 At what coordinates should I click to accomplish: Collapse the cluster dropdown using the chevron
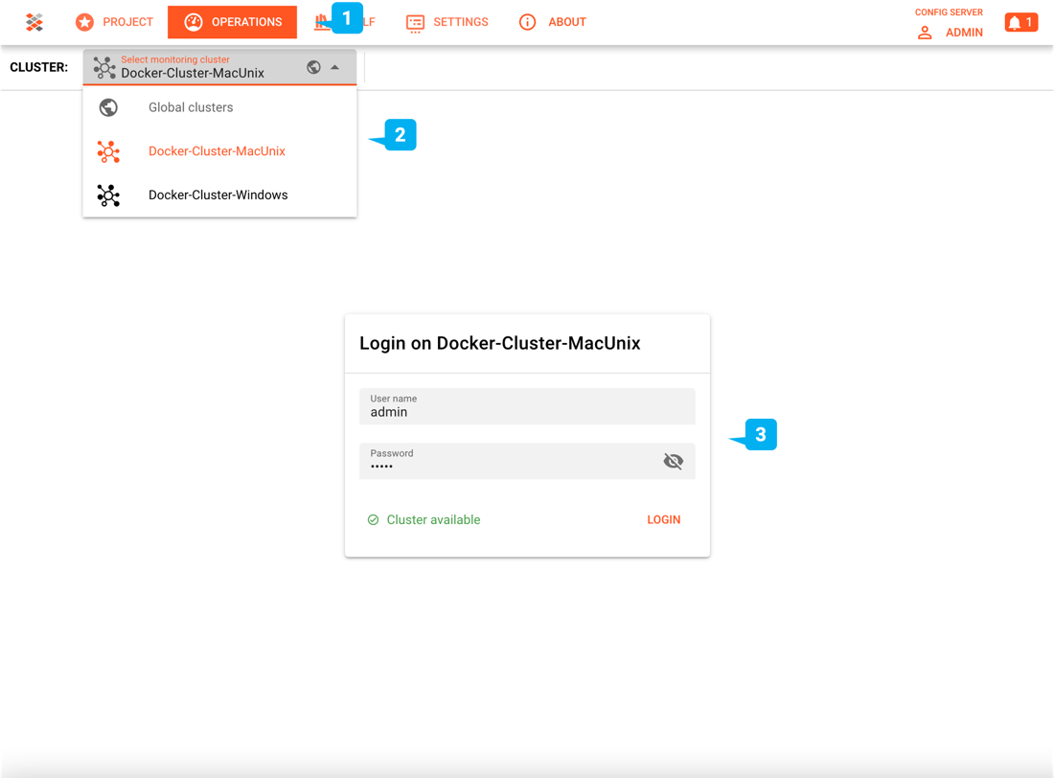tap(334, 68)
